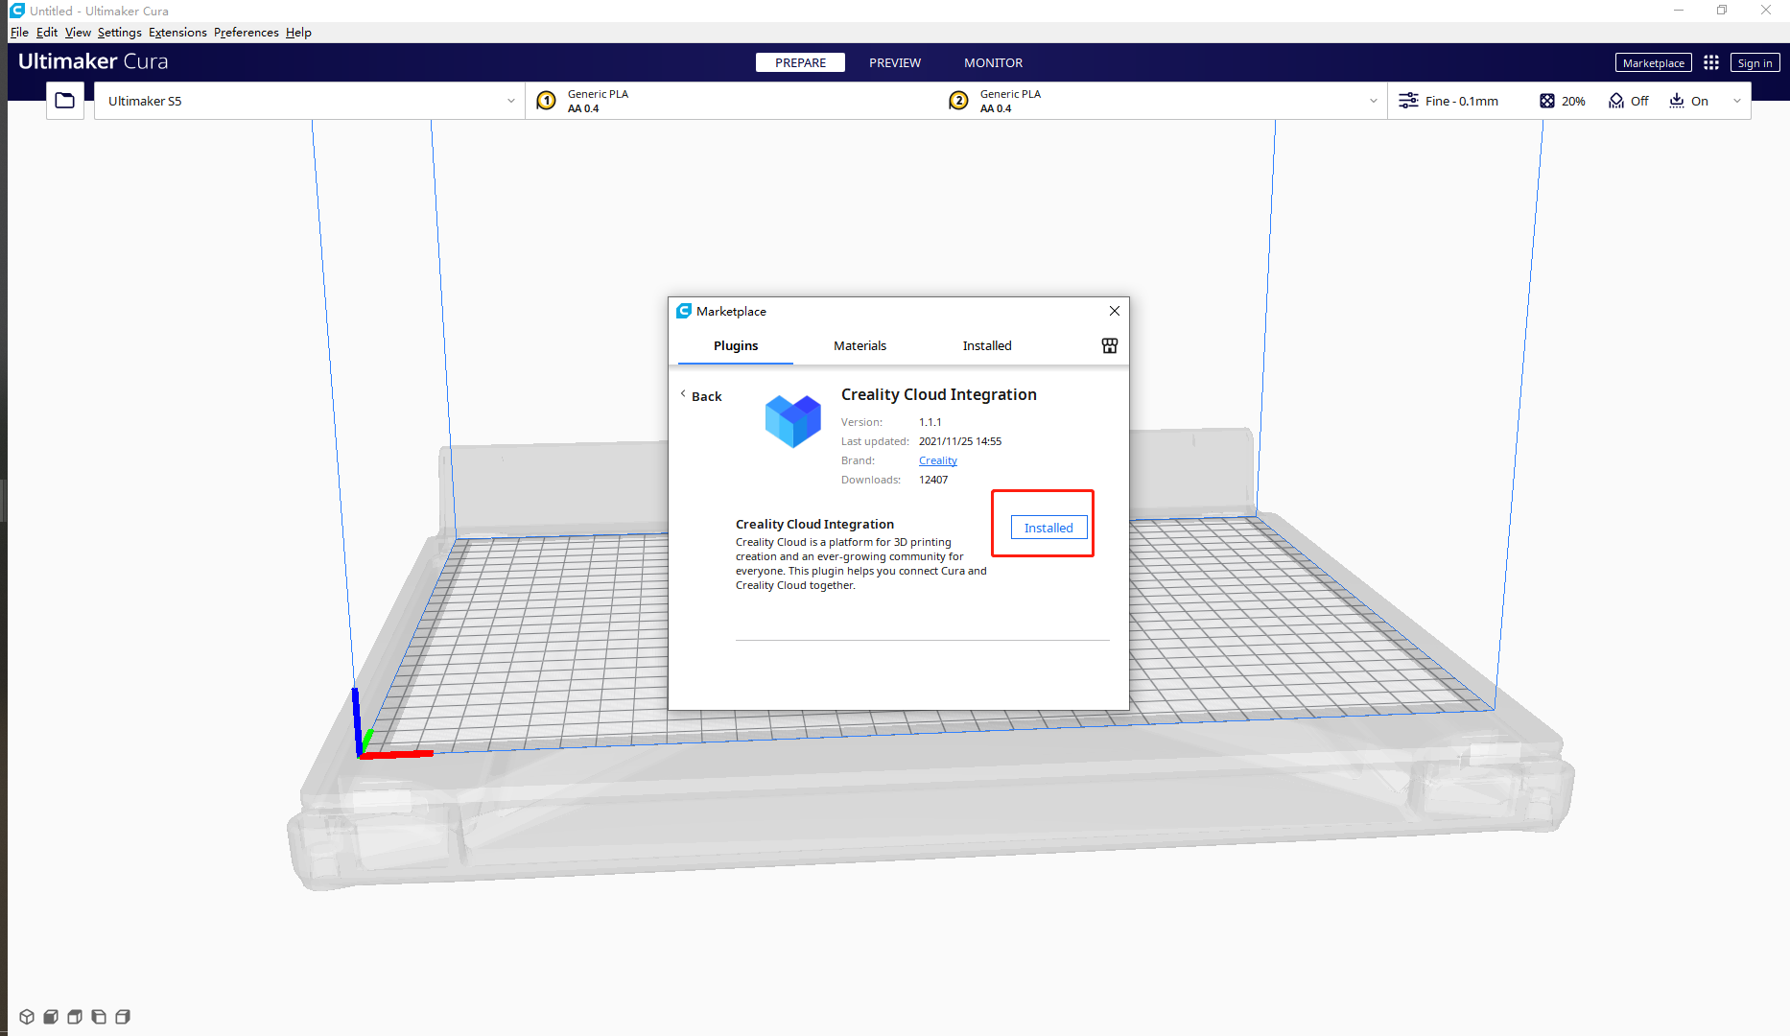The image size is (1790, 1036).
Task: Click adhesion On icon
Action: click(1677, 101)
